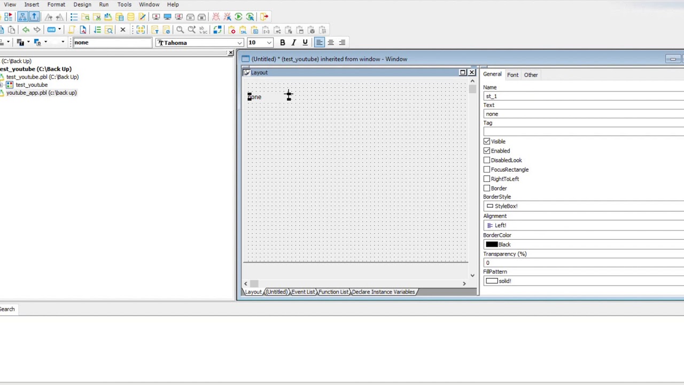
Task: Click the To-Do List toolbar icon
Action: click(x=74, y=17)
